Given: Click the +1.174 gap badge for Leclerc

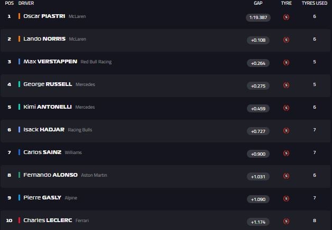Looking at the screenshot, I should click(x=257, y=222).
